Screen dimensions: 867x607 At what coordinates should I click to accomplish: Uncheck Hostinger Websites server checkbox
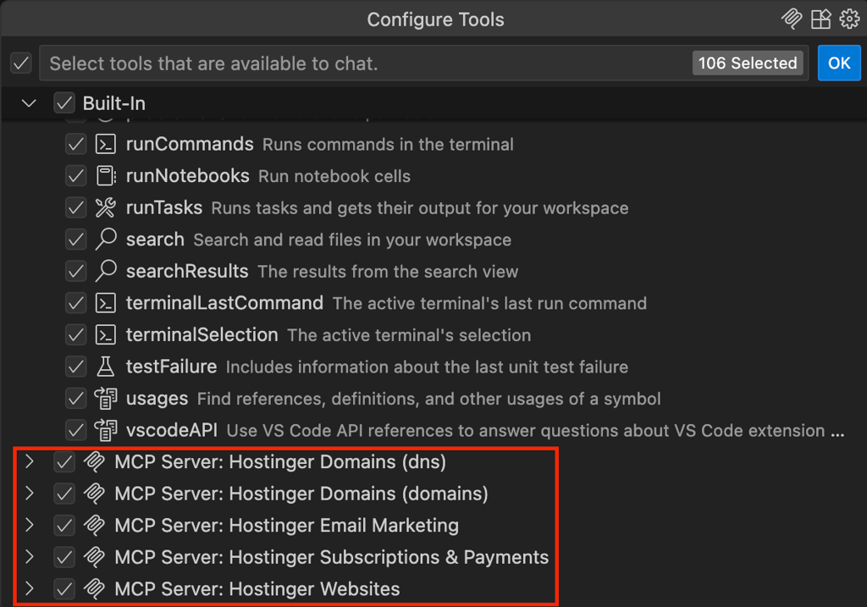coord(64,589)
